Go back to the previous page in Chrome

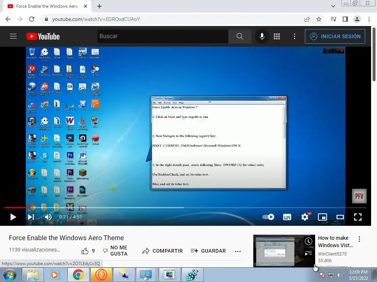(x=8, y=19)
